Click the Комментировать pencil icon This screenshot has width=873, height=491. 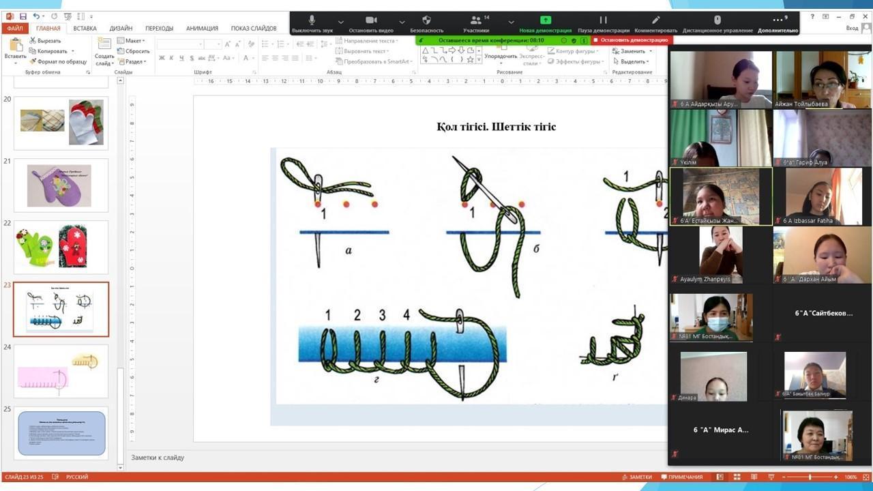[655, 21]
